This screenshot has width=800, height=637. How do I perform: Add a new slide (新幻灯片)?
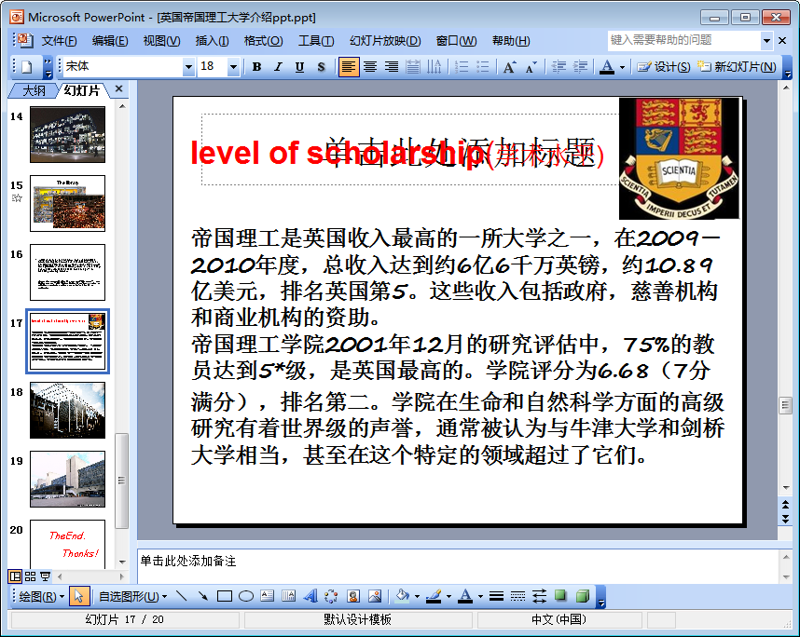coord(737,67)
